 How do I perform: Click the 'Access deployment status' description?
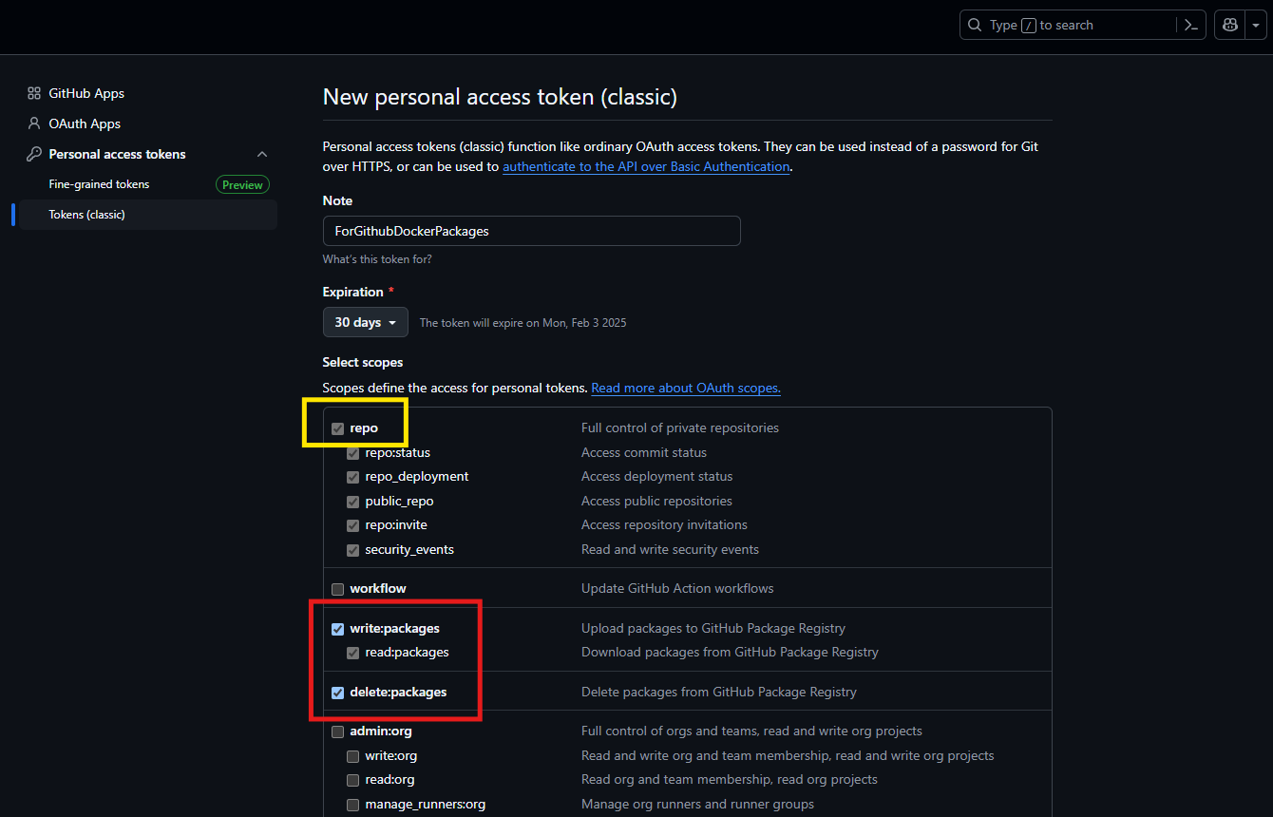coord(657,476)
